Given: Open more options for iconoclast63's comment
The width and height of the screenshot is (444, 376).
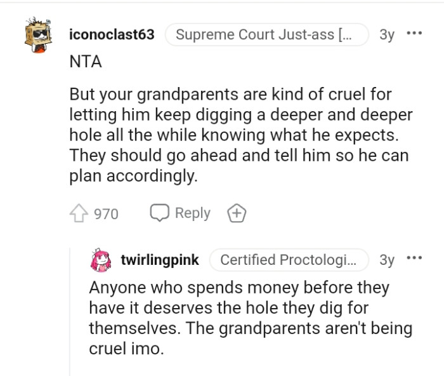Looking at the screenshot, I should [414, 32].
